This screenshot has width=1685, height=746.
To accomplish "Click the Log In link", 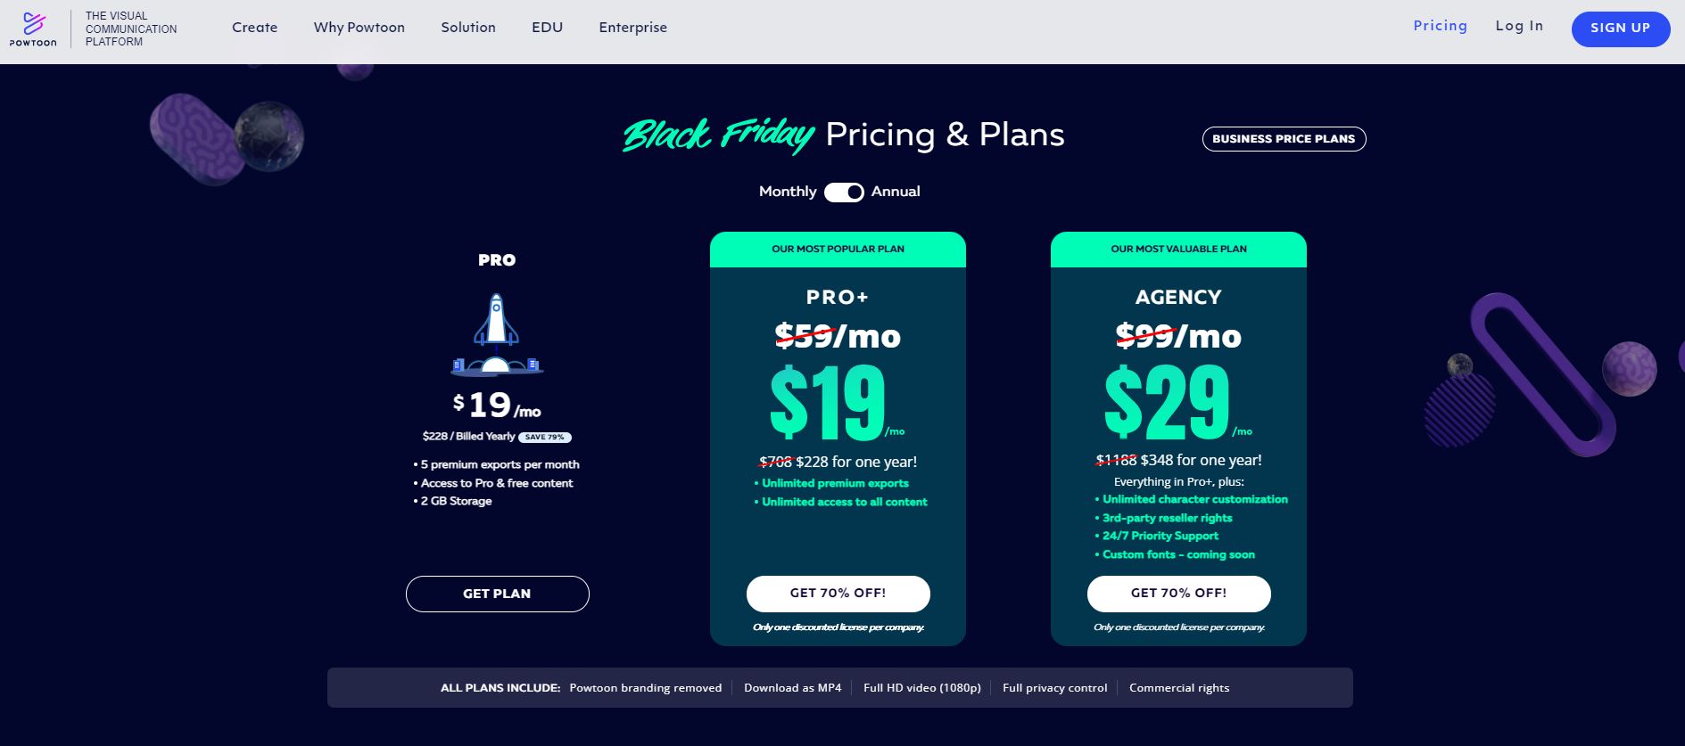I will point(1519,26).
